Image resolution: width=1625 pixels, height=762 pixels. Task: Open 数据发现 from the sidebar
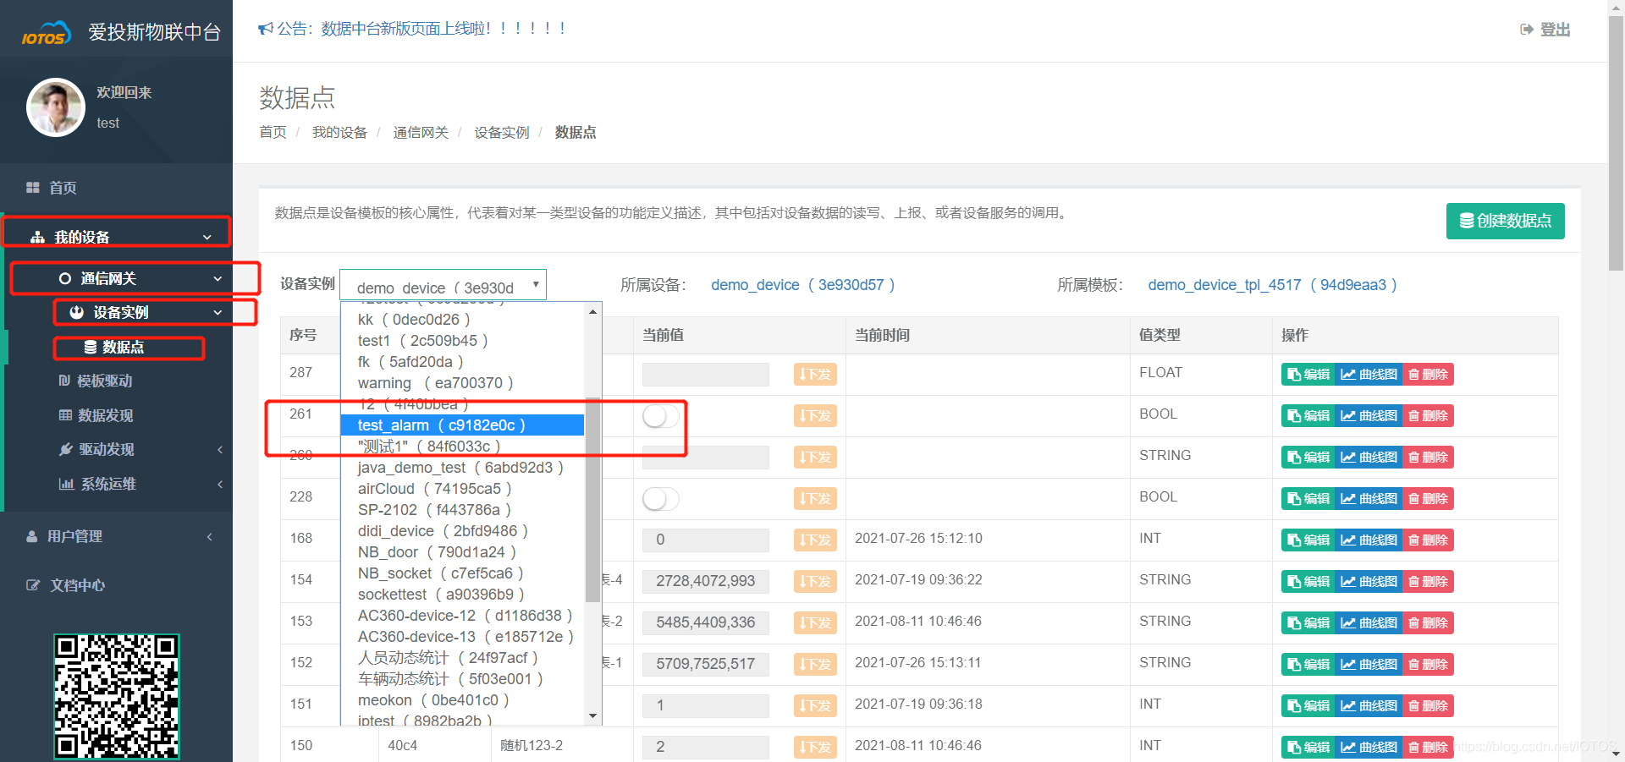(x=105, y=415)
